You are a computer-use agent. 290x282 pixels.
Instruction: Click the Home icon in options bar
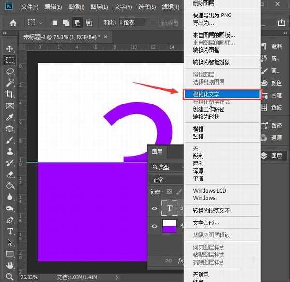[x=13, y=23]
